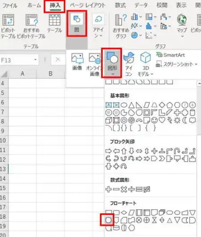Choose the plus sign equation shape
Screen dimensions: 201x237
tap(109, 189)
